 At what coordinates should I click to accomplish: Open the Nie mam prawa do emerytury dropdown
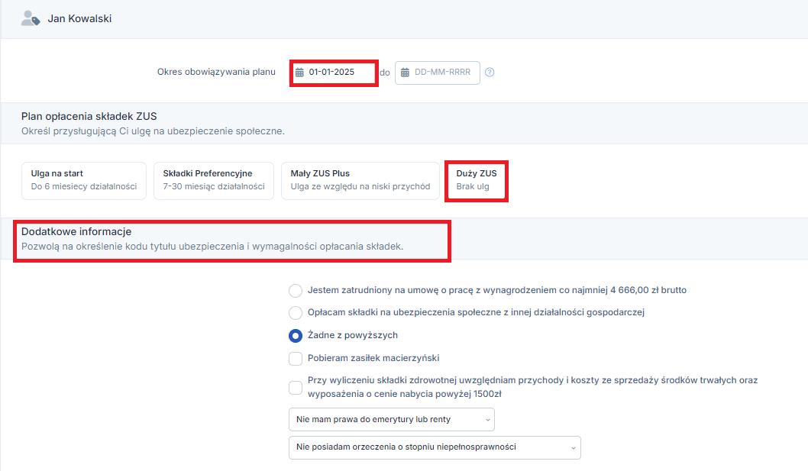392,419
